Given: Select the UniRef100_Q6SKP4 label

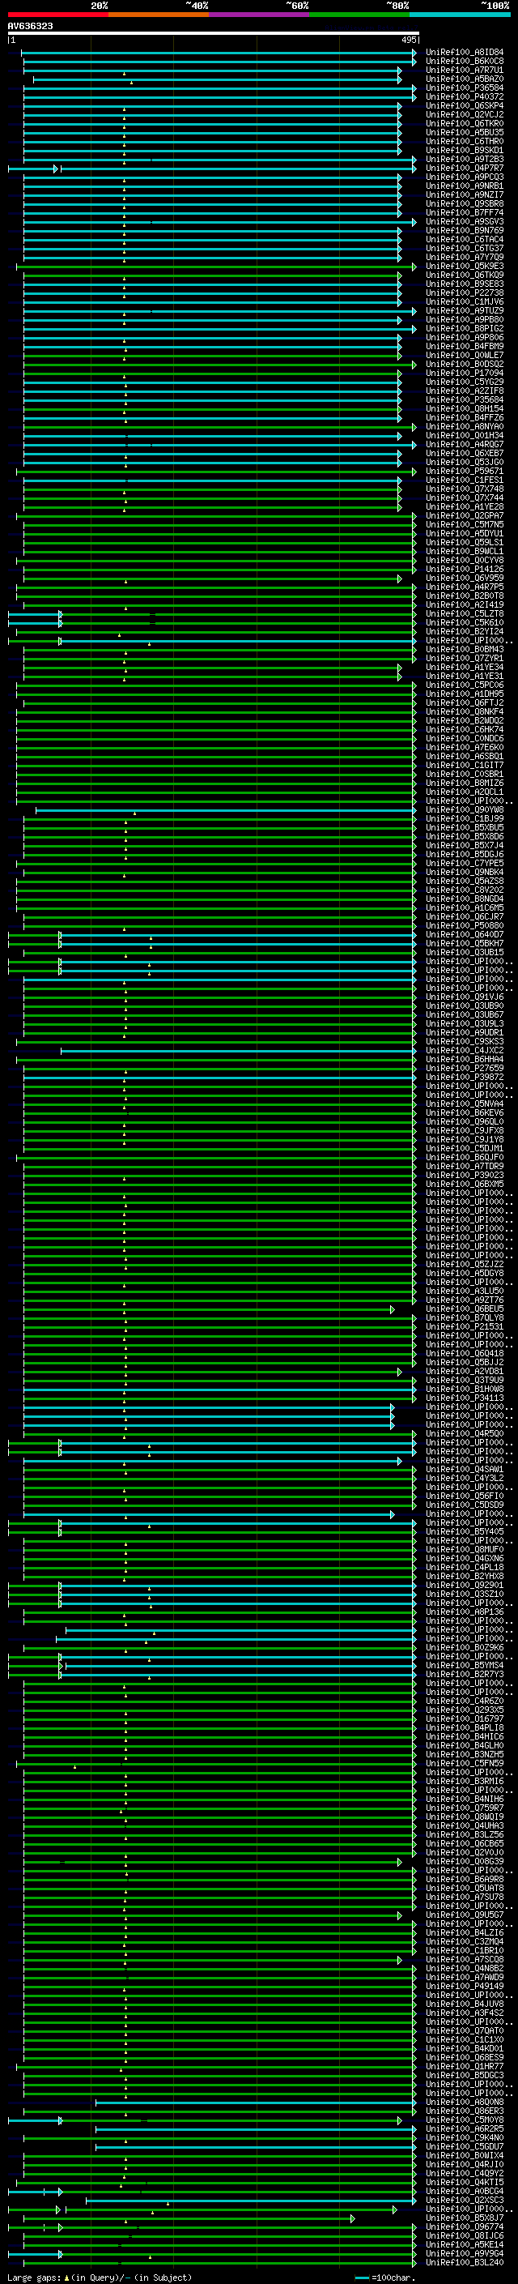Looking at the screenshot, I should [464, 105].
